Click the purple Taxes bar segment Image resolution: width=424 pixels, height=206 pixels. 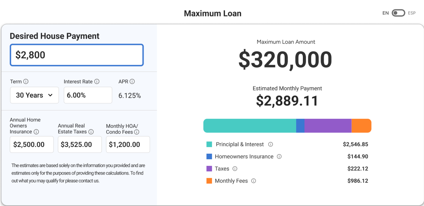point(328,126)
